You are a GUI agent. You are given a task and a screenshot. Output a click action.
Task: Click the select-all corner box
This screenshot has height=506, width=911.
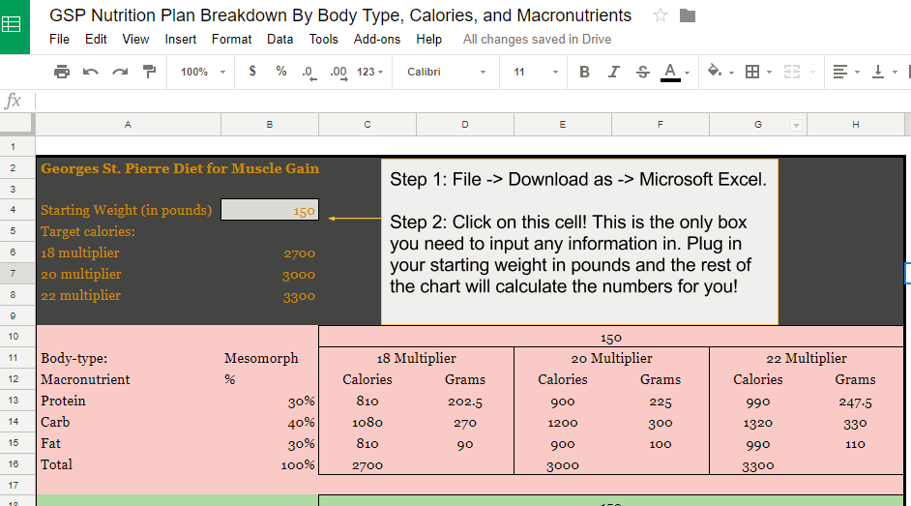[x=16, y=124]
